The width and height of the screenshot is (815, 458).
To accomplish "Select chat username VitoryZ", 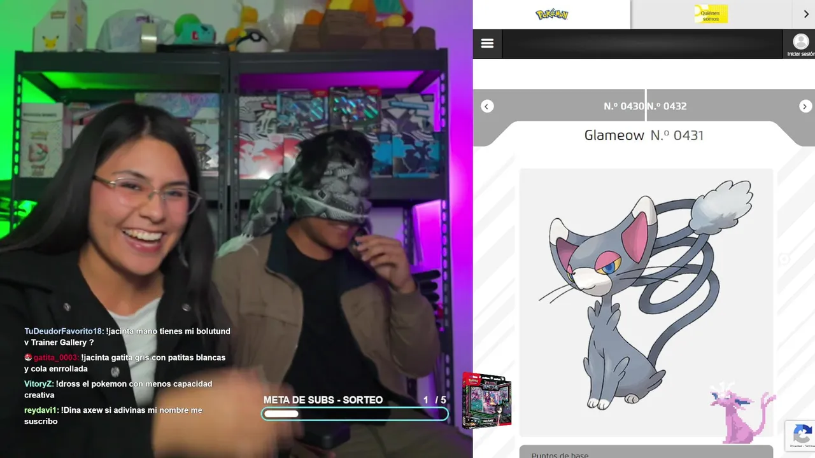I will [38, 384].
